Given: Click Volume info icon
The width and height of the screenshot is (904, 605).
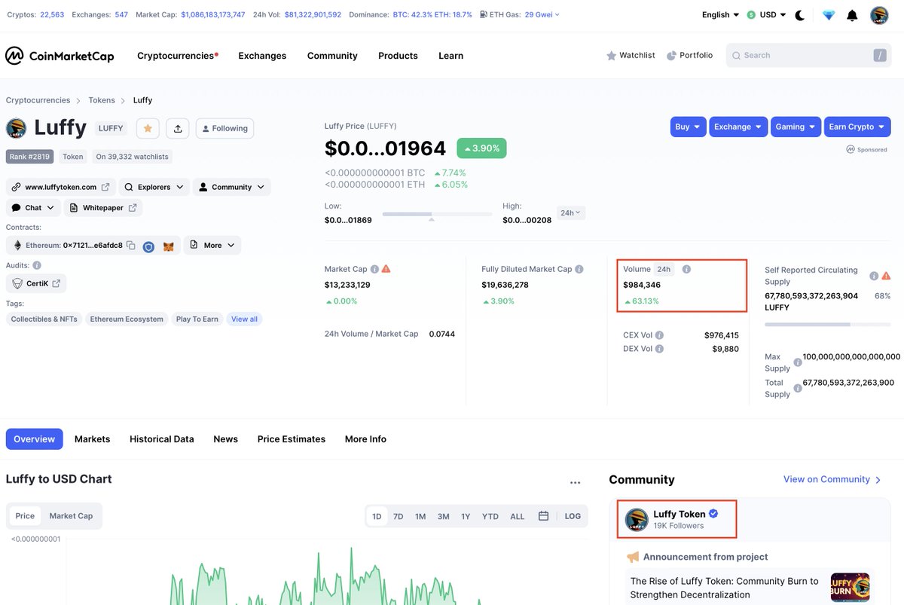Looking at the screenshot, I should pos(686,269).
